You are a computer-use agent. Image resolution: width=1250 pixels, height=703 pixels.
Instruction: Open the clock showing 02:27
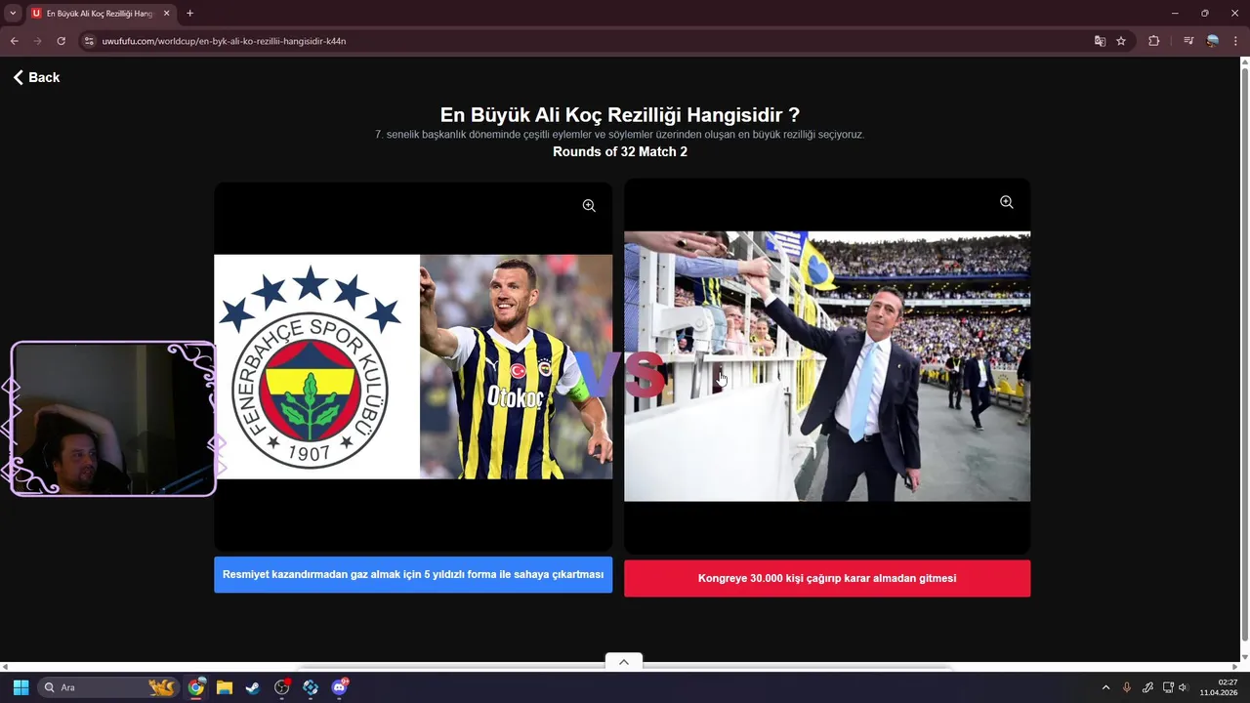[x=1219, y=687]
